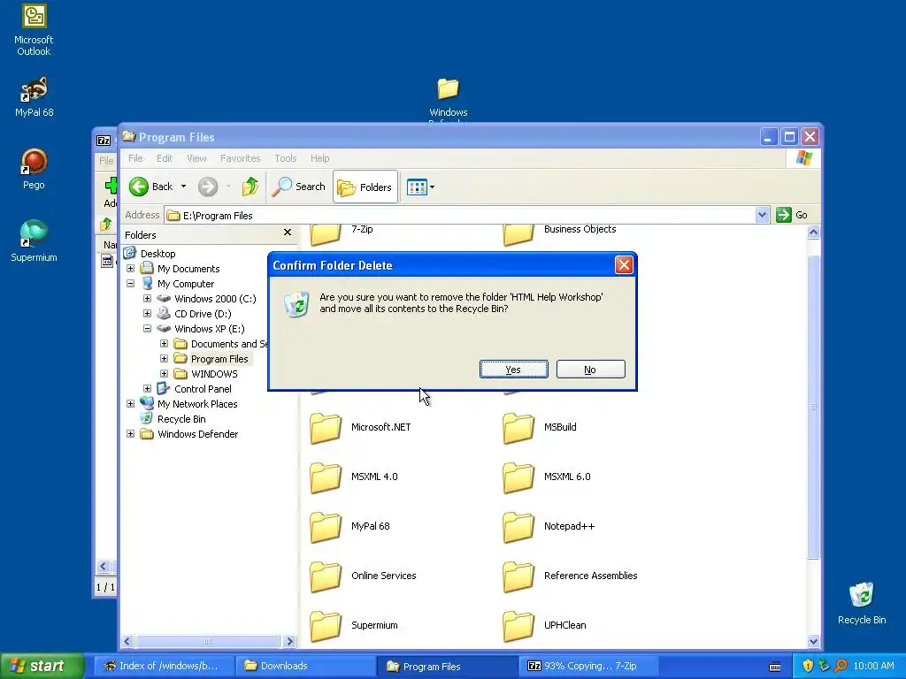Close the Folders pane with X
Viewport: 906px width, 679px height.
pyautogui.click(x=288, y=233)
